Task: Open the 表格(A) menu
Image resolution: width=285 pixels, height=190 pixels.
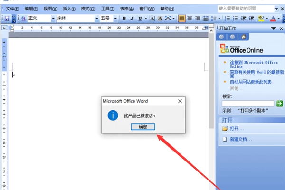Action: click(127, 9)
